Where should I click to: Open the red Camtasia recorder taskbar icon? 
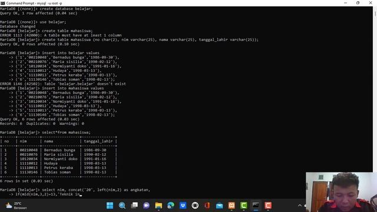[268, 206]
